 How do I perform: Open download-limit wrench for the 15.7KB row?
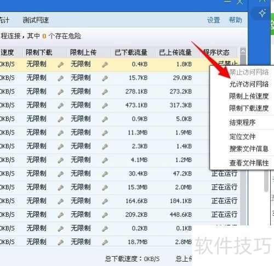pos(61,78)
